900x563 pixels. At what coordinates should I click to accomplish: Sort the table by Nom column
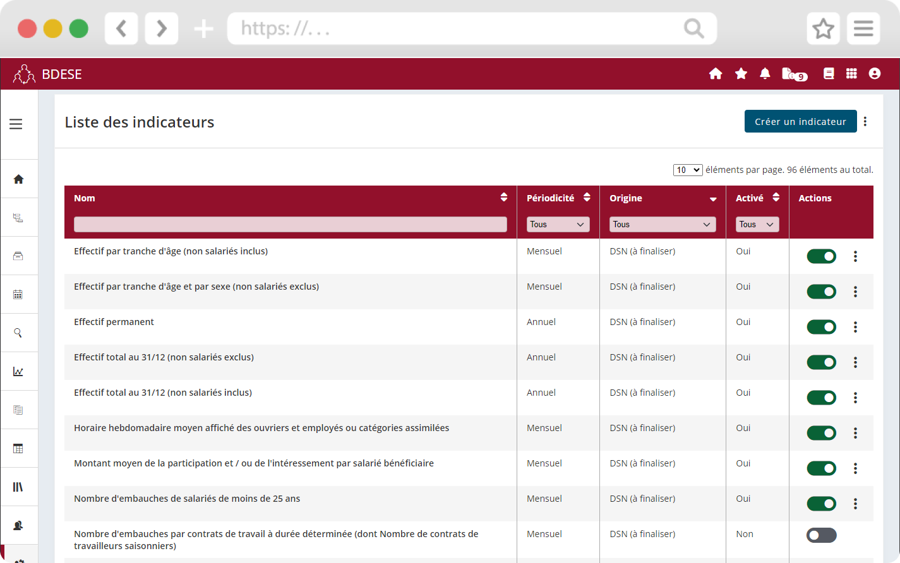(503, 198)
